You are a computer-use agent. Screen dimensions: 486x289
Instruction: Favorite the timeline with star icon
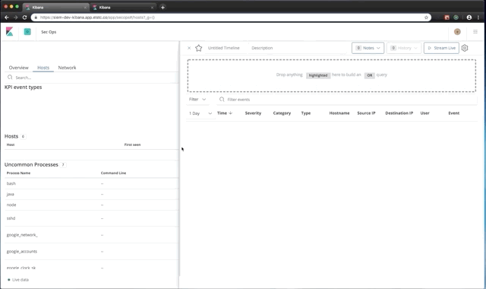[199, 48]
